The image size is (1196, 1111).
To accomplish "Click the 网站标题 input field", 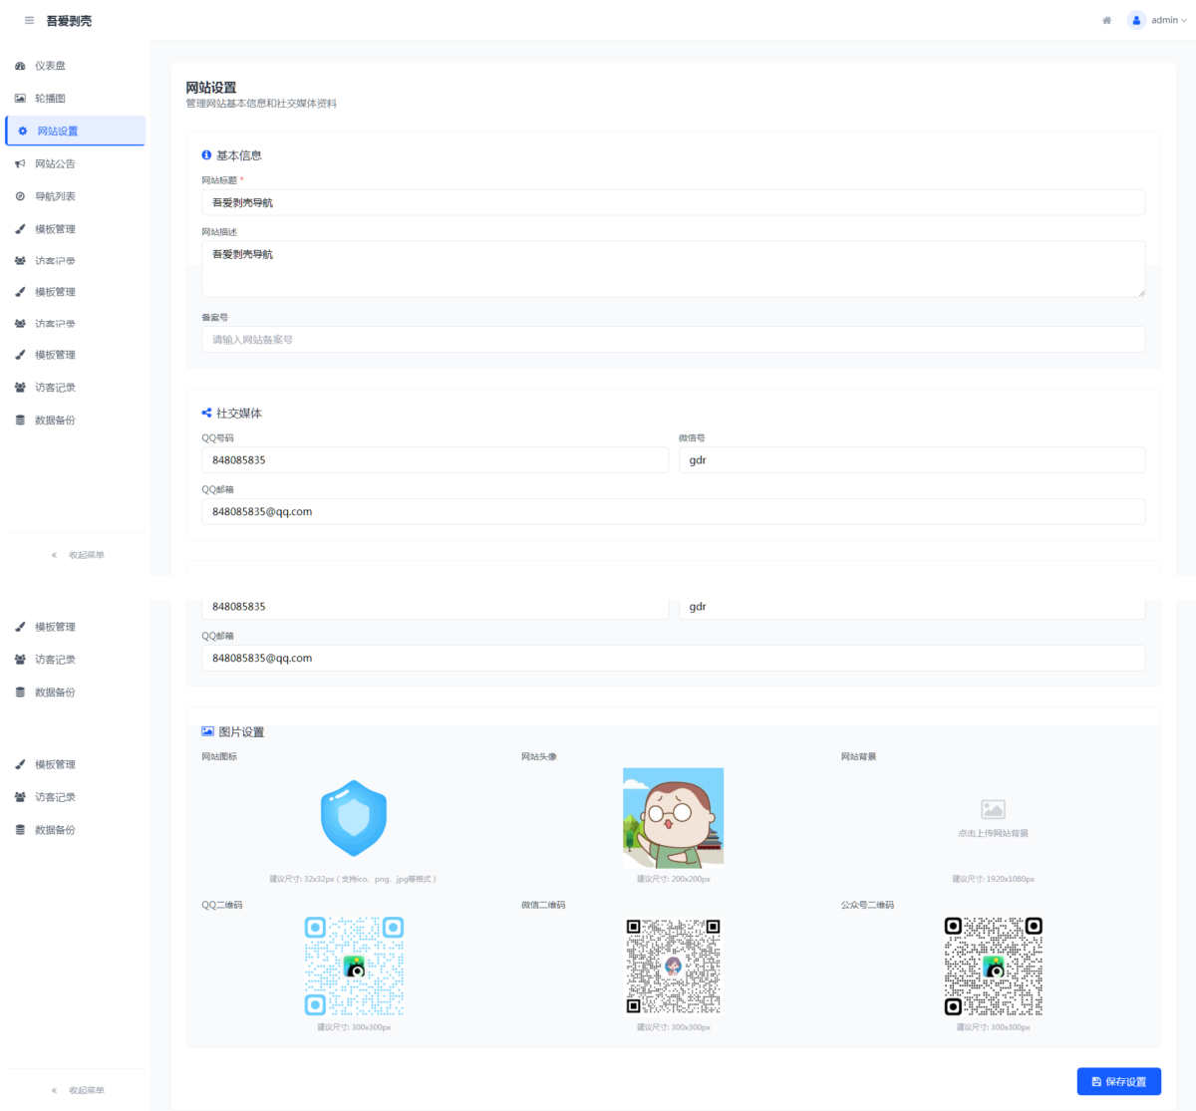I will point(673,202).
